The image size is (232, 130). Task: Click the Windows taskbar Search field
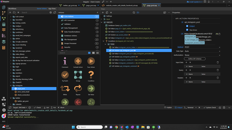(89, 127)
